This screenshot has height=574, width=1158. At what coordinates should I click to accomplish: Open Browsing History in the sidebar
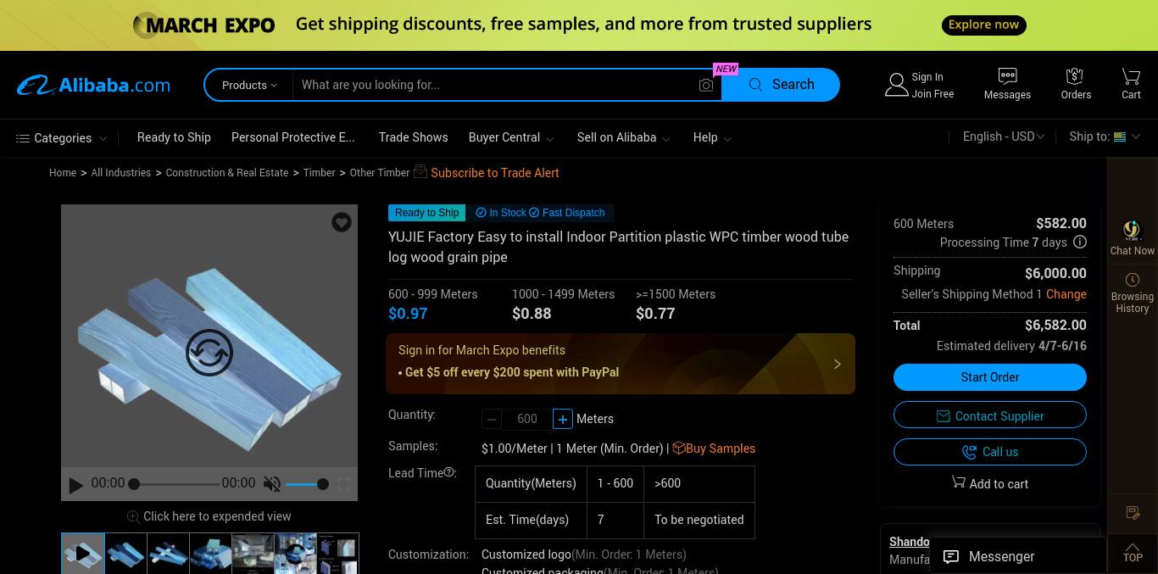point(1133,293)
